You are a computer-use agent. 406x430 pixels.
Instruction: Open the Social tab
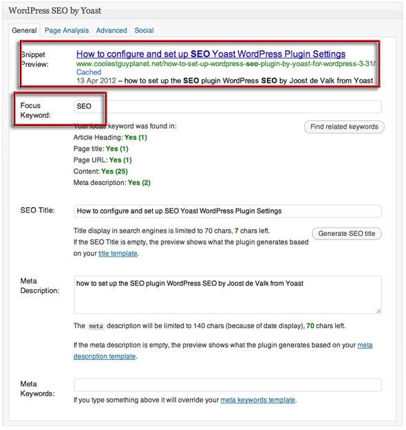point(144,30)
